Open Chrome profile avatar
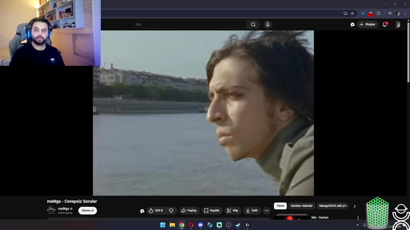410x230 pixels. pos(398,13)
